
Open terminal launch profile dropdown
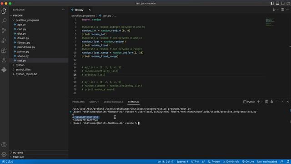(x=262, y=102)
